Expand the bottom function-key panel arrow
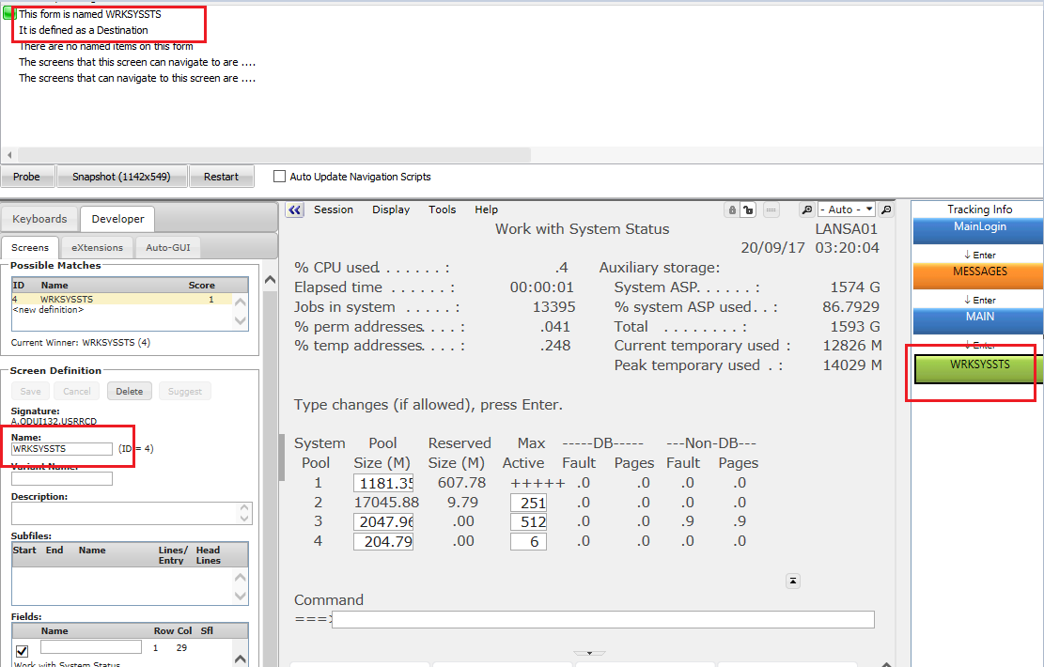Image resolution: width=1044 pixels, height=667 pixels. 589,653
